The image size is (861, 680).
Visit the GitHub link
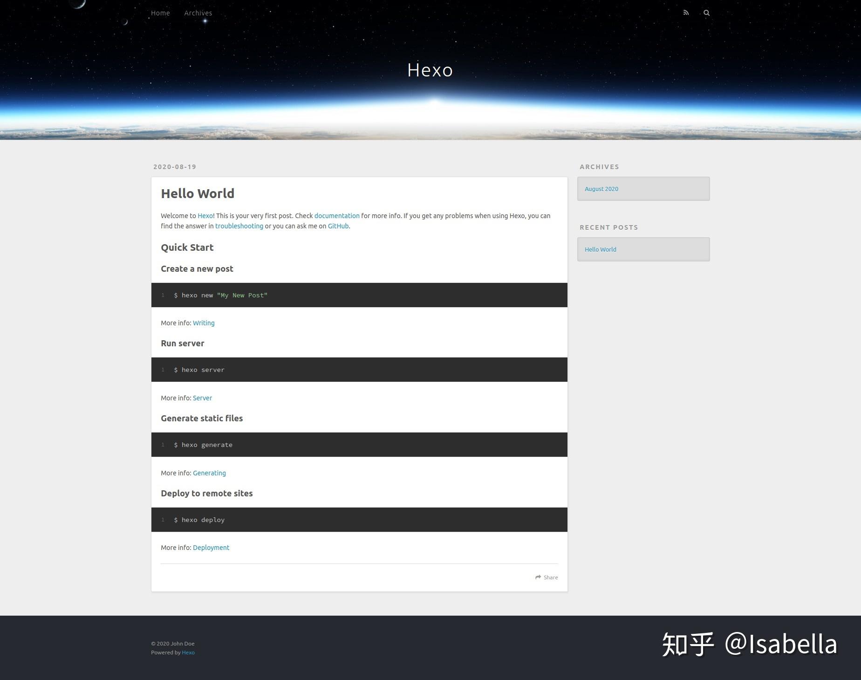[x=337, y=226]
